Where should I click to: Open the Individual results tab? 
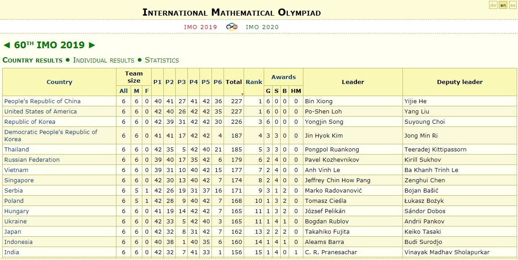(x=104, y=60)
